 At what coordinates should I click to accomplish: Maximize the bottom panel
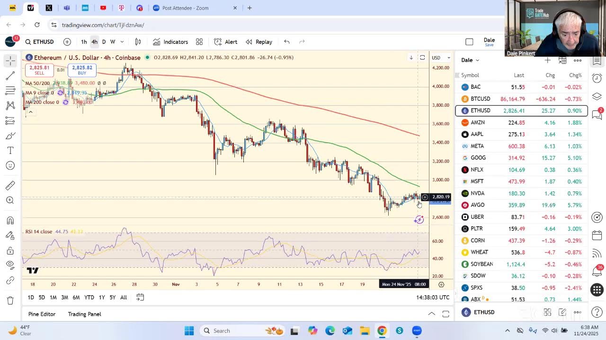(446, 314)
